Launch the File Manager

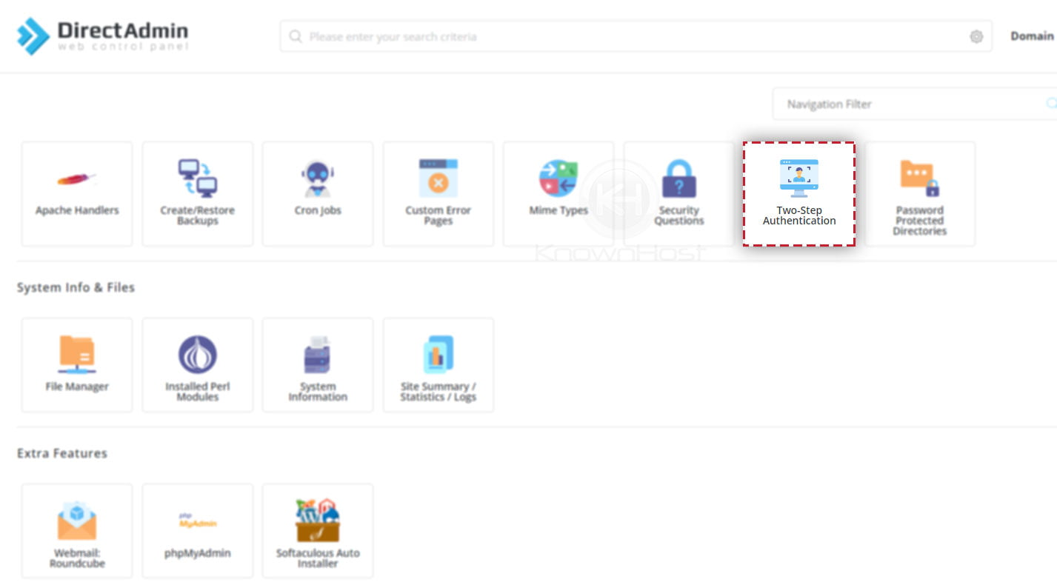[x=76, y=364]
